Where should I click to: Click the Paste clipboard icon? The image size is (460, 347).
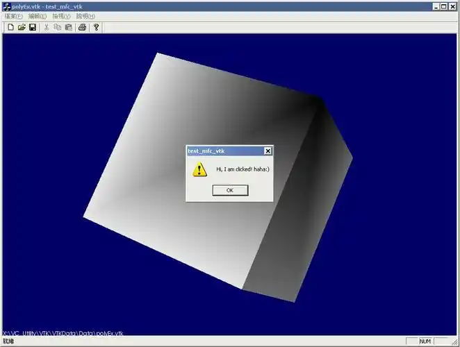coord(69,27)
